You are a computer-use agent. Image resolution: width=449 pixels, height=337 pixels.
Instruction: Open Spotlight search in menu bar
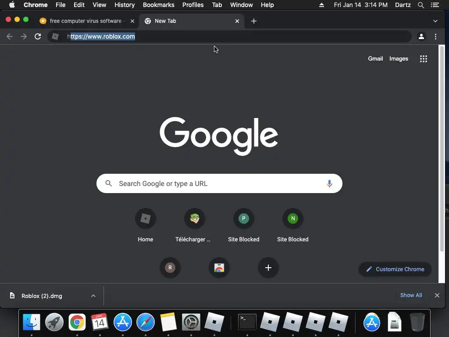click(x=421, y=5)
